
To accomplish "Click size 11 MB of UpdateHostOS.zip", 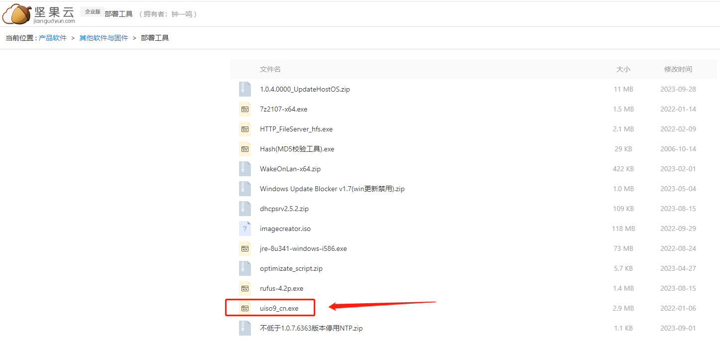I will coord(623,89).
